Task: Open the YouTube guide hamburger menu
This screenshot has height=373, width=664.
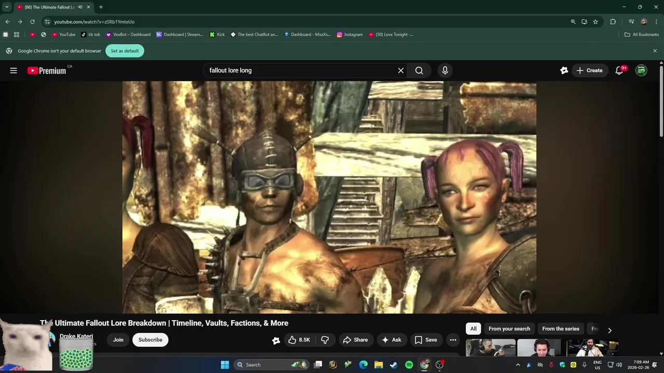Action: (x=13, y=70)
